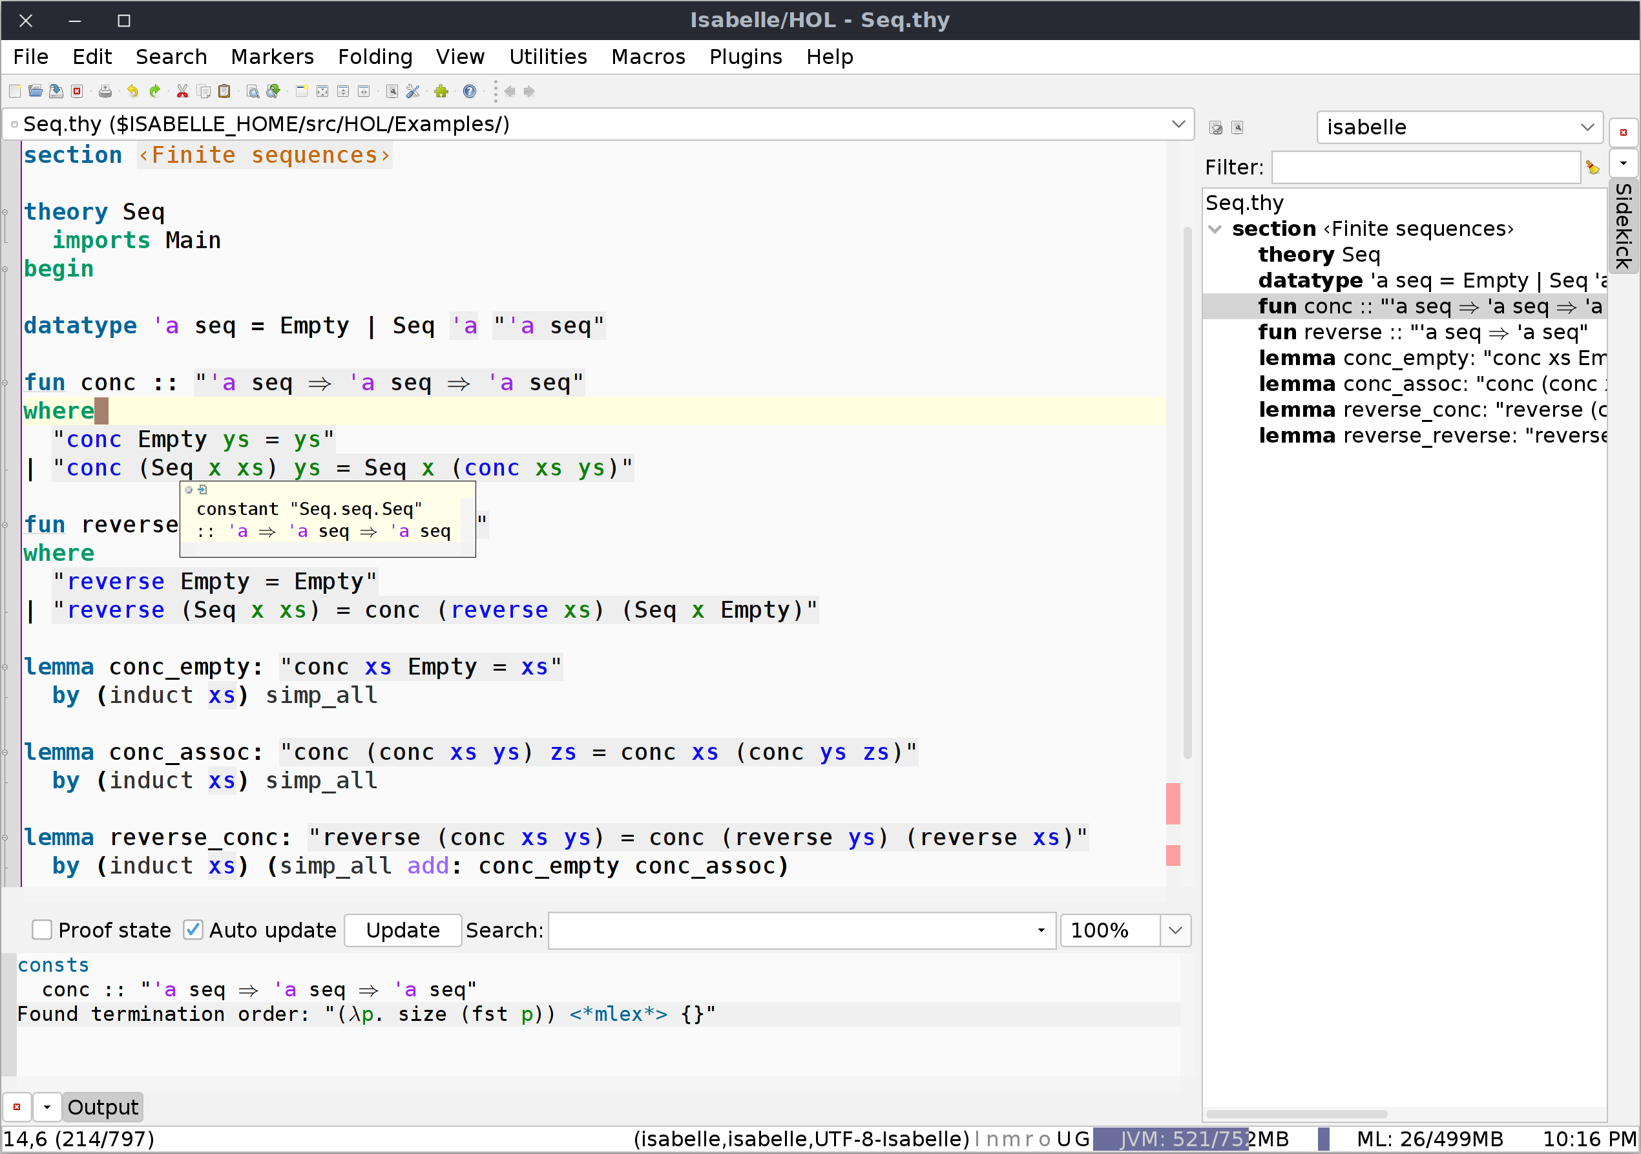Enable the Proof state checkbox
The image size is (1641, 1154).
coord(42,930)
